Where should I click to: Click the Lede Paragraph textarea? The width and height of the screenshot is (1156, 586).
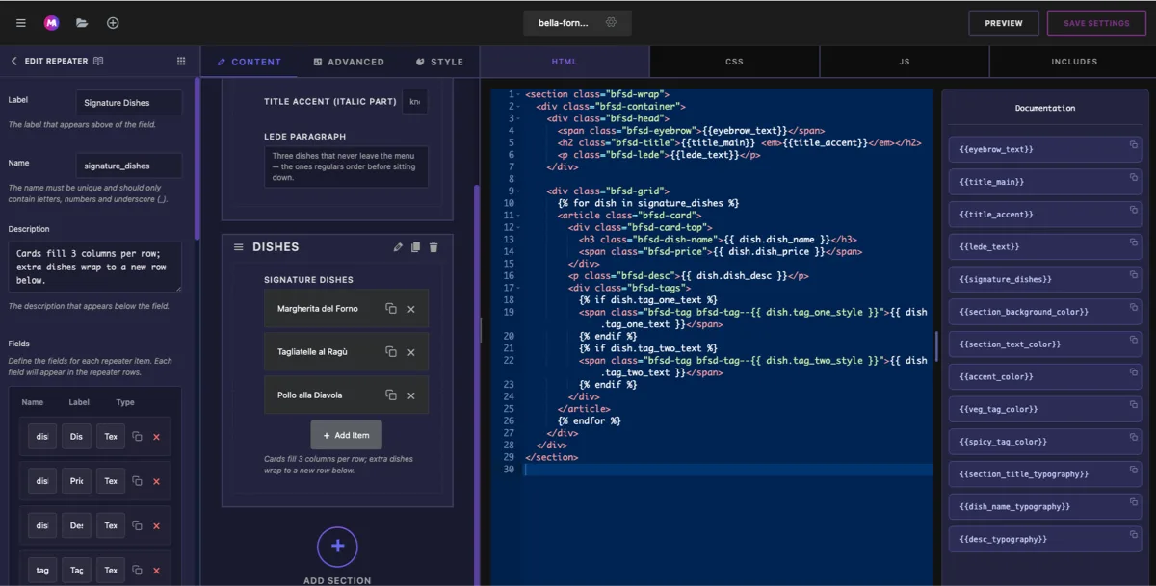(346, 166)
